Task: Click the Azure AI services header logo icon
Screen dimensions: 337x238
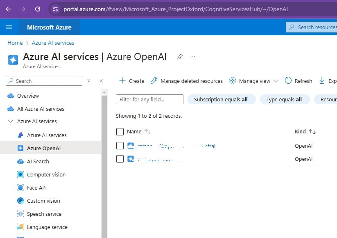Action: 13,59
